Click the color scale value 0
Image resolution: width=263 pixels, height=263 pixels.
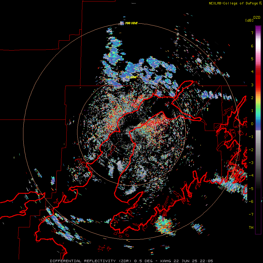point(252,124)
